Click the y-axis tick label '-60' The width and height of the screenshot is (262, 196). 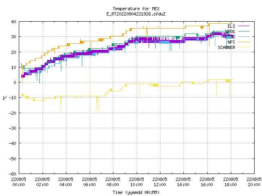click(x=13, y=174)
